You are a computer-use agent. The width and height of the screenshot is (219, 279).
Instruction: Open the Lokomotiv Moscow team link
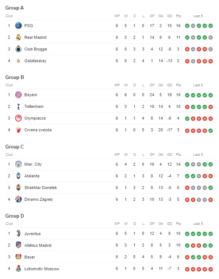pos(42,269)
